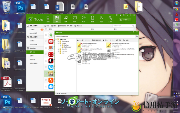Click the Show Size toolbar button
Image resolution: width=180 pixels, height=113 pixels.
[x=78, y=26]
